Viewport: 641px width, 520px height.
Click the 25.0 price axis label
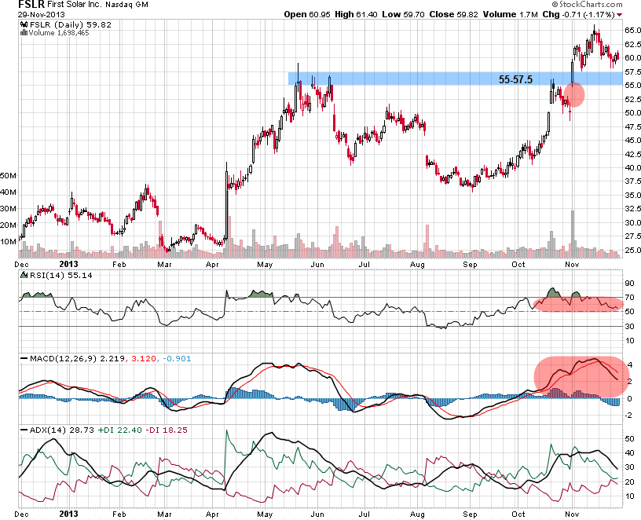click(x=632, y=250)
